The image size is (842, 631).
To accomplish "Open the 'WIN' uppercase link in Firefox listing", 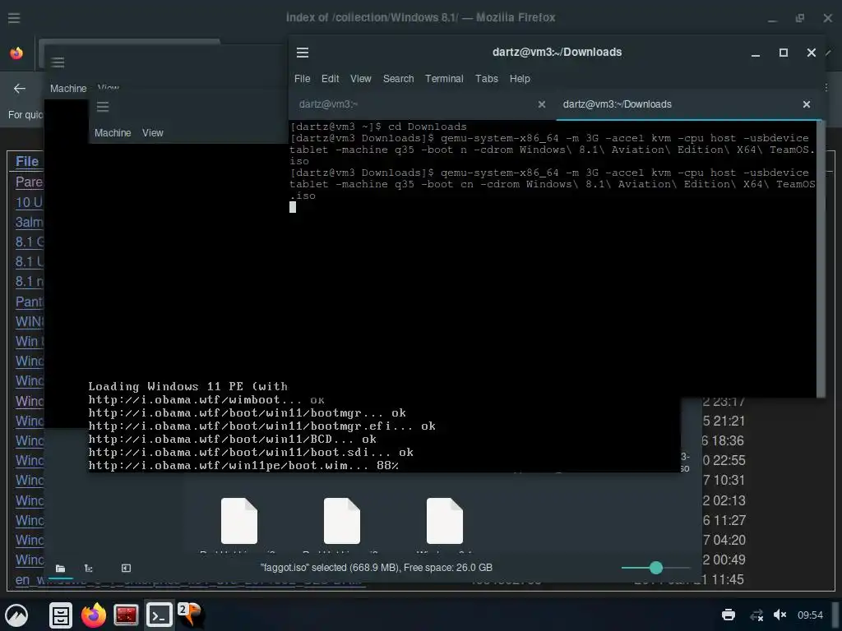I will (29, 321).
